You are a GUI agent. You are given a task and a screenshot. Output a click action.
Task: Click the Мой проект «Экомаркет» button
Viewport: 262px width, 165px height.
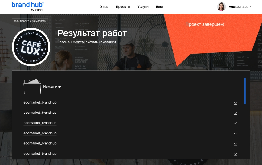click(x=30, y=21)
